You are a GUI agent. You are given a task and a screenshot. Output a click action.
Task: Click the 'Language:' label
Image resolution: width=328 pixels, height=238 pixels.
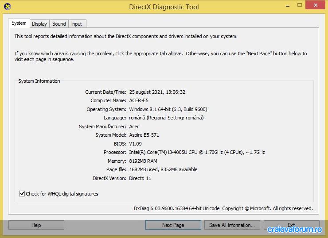115,118
